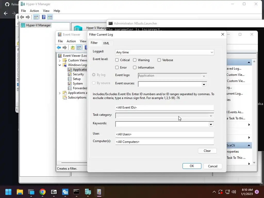Image resolution: width=264 pixels, height=198 pixels.
Task: Open the Task category dropdown
Action: (x=211, y=116)
